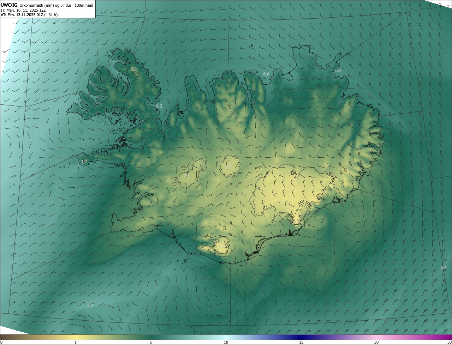Click the 3.8 value label in the Westfjords
This screenshot has height=345, width=452.
coord(133,69)
